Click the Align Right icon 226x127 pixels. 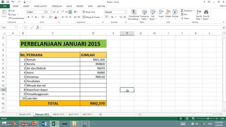pyautogui.click(x=70, y=17)
